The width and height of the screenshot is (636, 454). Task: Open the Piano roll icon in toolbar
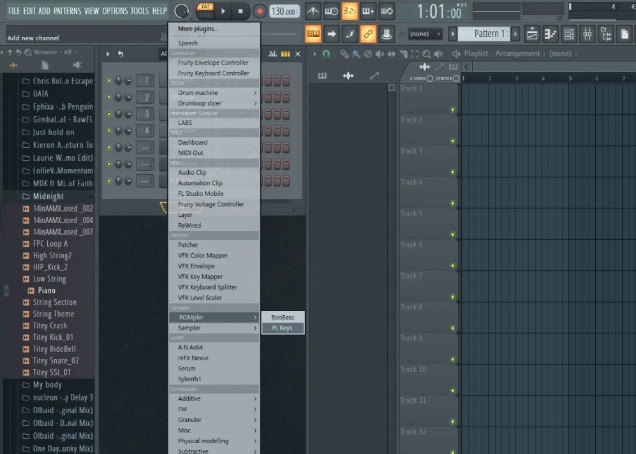point(549,34)
